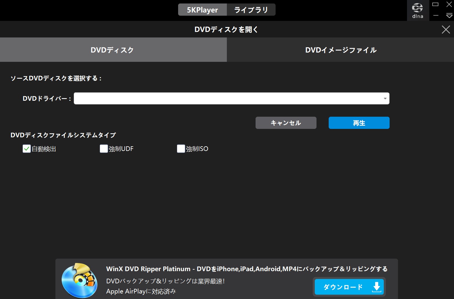Click the Apple AirPlayに対応済み text

coord(141,291)
